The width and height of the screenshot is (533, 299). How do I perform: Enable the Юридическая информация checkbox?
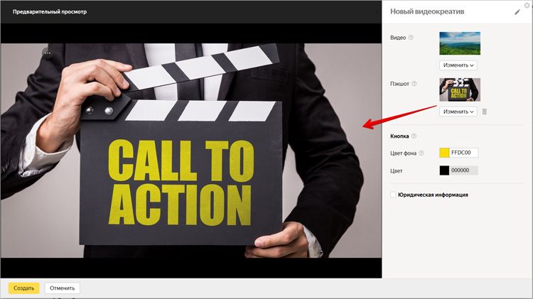[394, 195]
